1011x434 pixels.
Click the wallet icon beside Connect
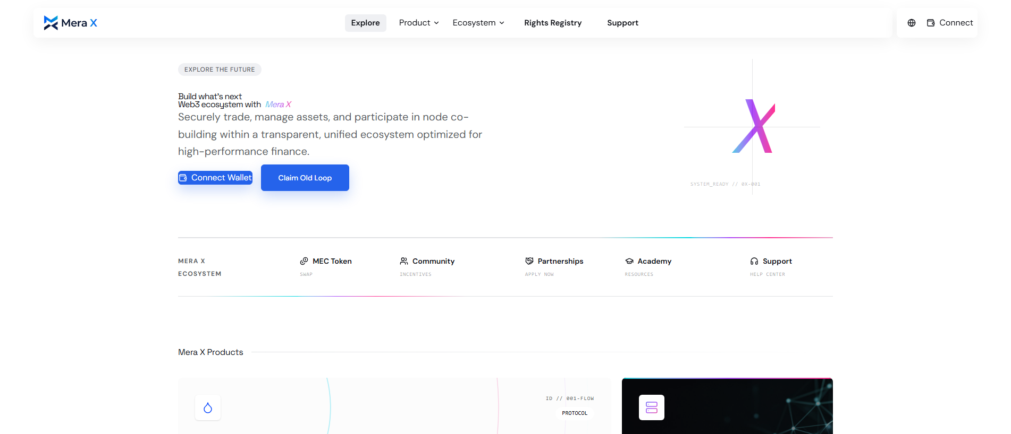931,23
